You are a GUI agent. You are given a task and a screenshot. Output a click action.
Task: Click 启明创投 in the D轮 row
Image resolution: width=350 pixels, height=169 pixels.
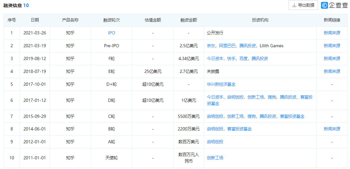[235, 97]
